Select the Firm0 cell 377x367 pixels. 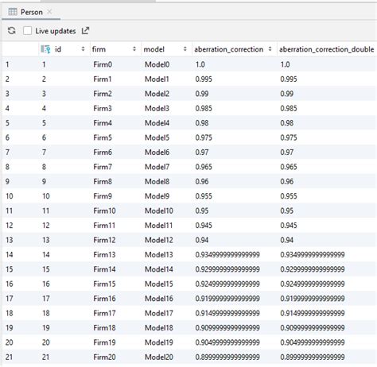(x=103, y=64)
